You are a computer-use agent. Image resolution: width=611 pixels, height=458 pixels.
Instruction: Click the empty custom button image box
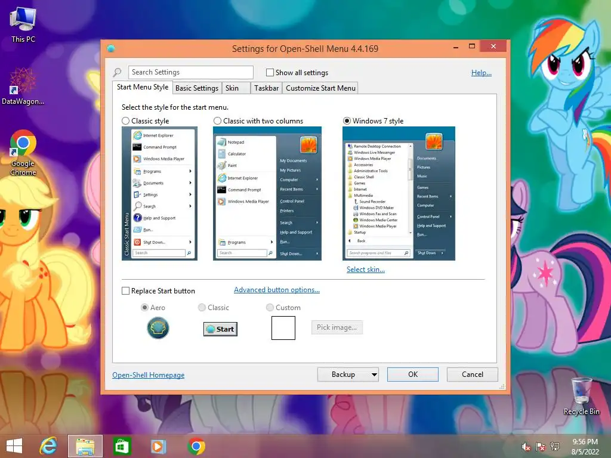click(283, 328)
